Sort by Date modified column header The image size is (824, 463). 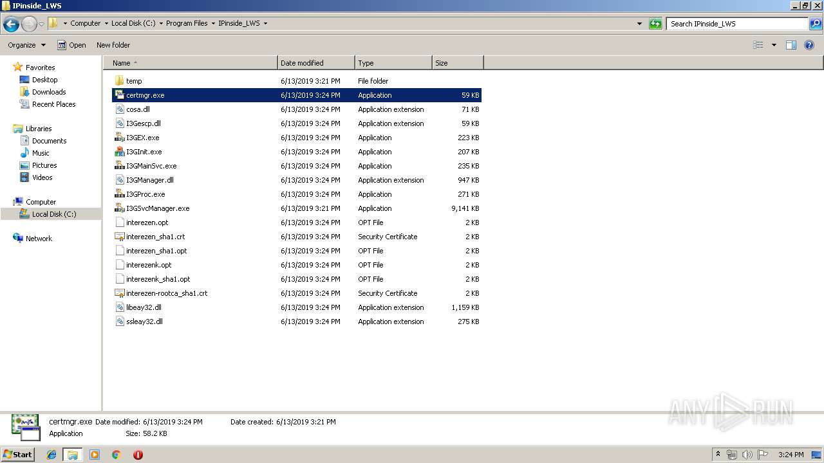click(x=316, y=63)
